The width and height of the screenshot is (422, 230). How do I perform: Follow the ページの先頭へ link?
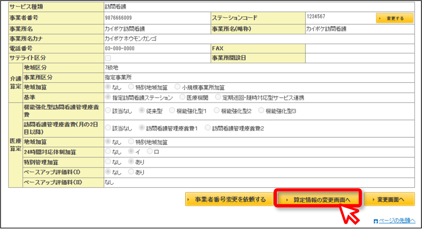[397, 220]
